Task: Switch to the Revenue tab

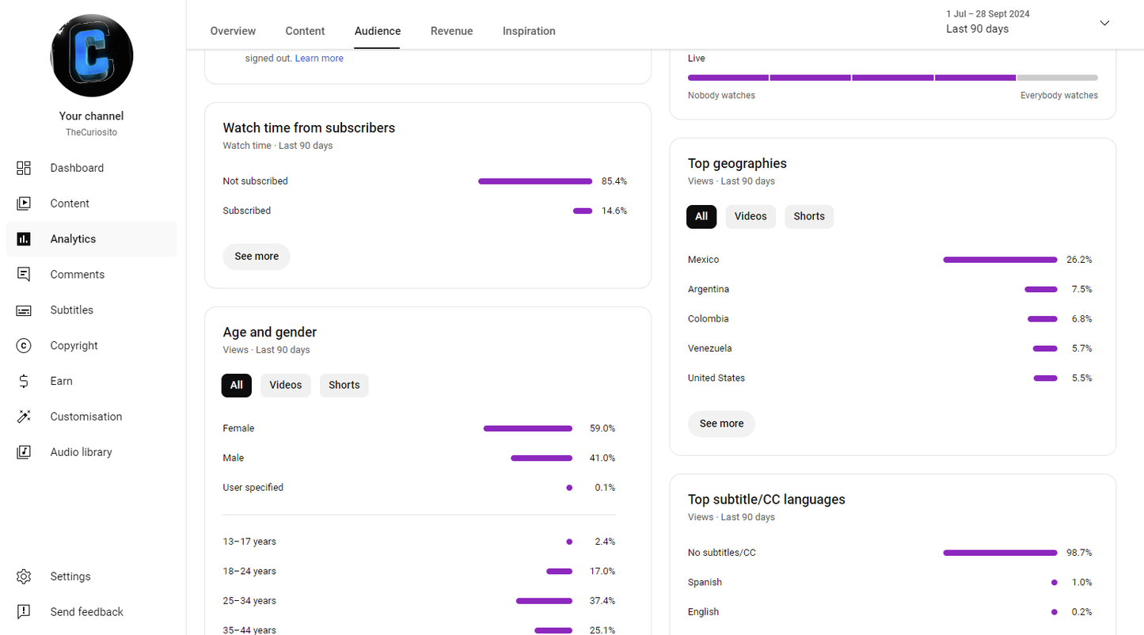Action: click(x=451, y=32)
